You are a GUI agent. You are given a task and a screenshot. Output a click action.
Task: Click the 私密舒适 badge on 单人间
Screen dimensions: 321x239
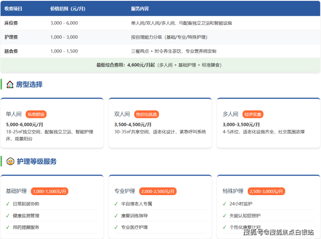click(x=36, y=114)
